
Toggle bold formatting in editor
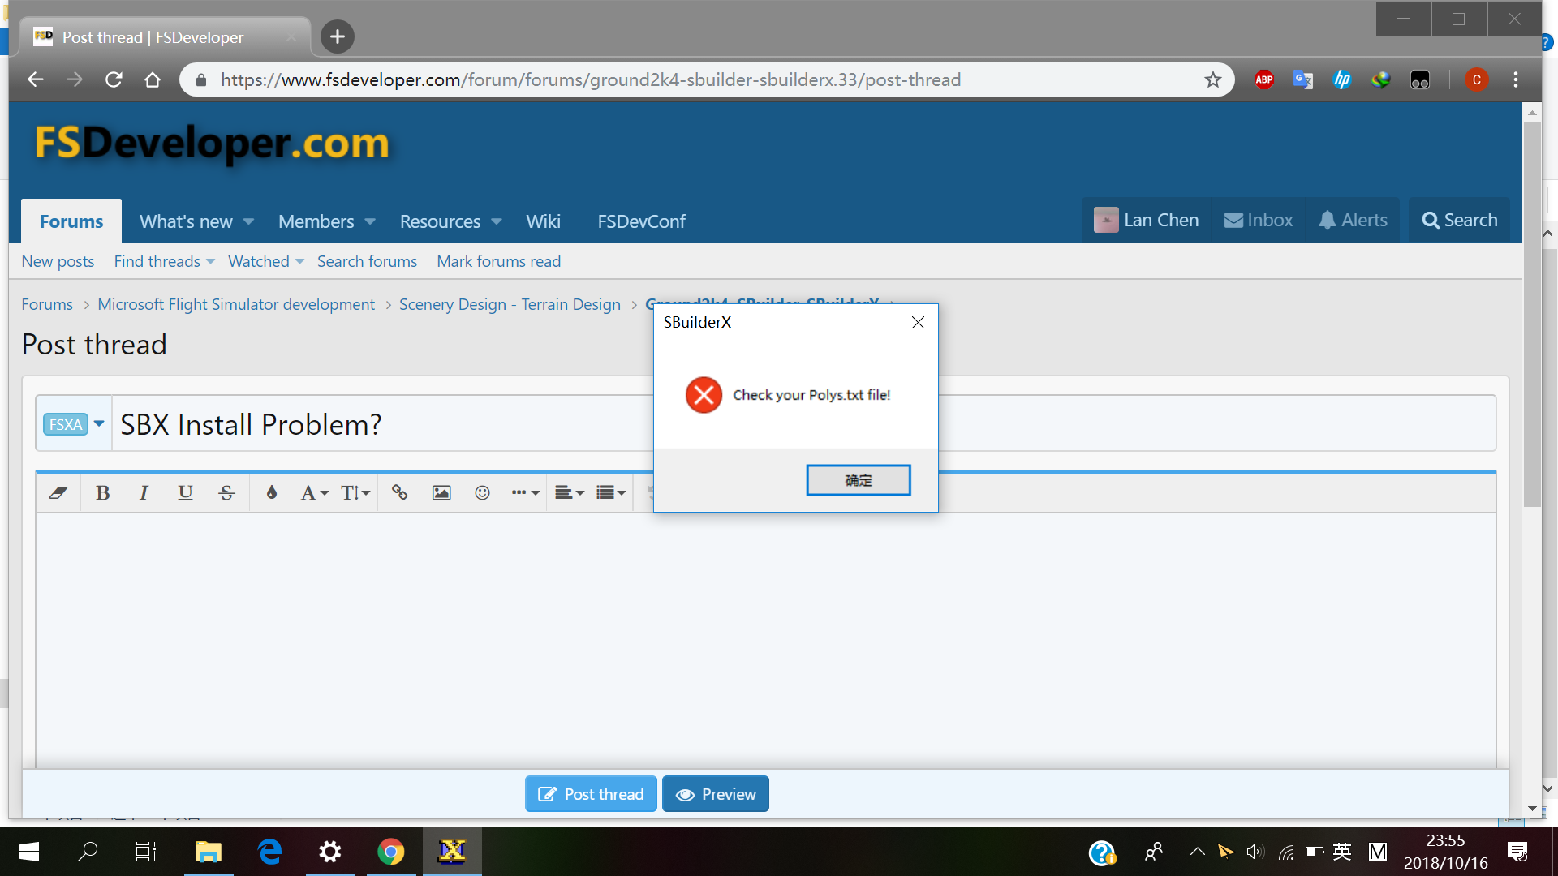102,492
